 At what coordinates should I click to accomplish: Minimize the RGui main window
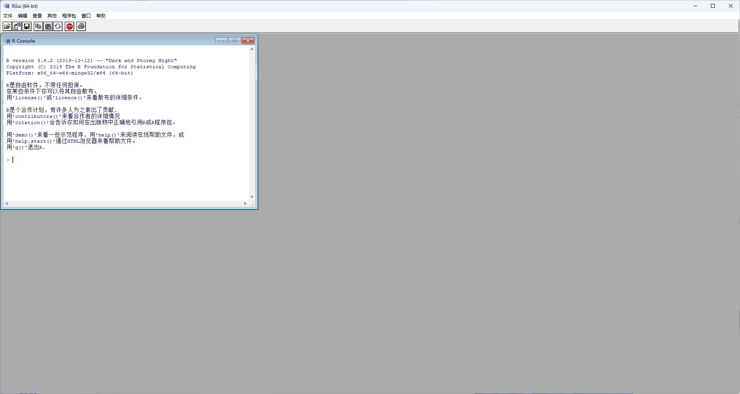(695, 6)
